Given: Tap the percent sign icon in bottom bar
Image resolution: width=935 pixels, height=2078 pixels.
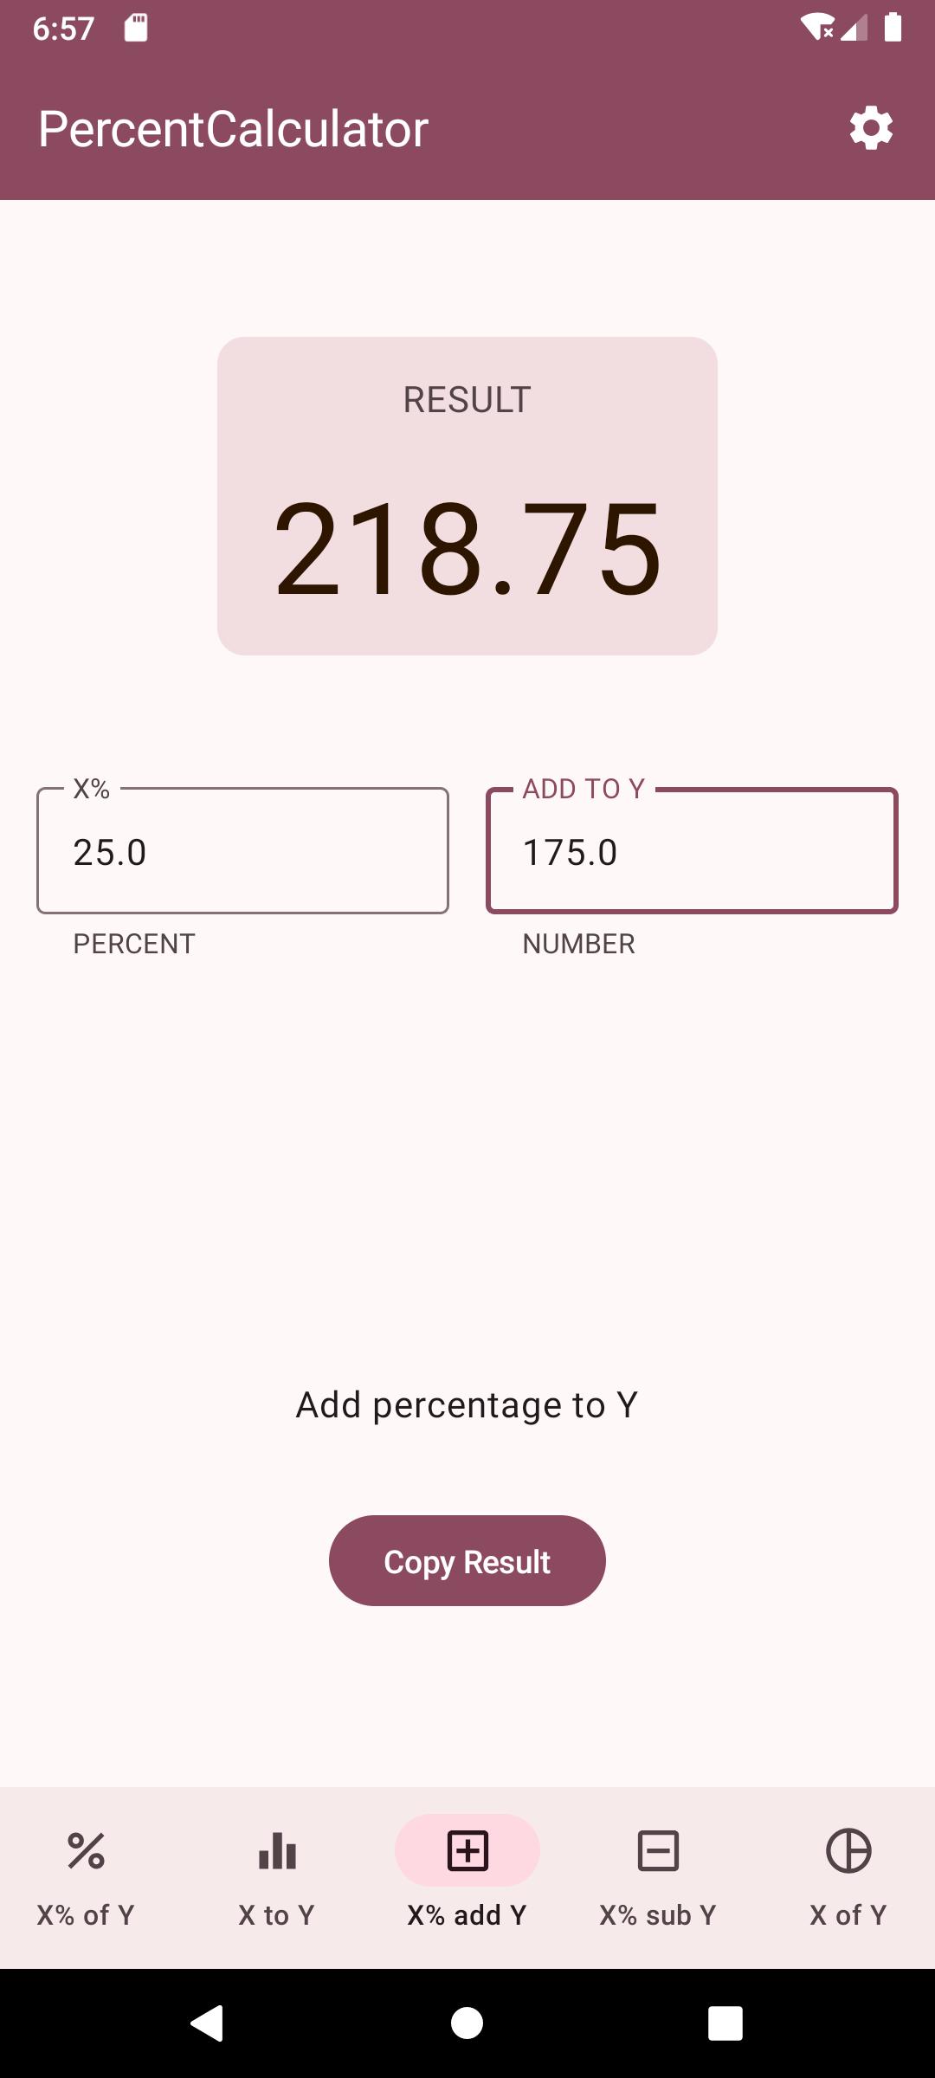Looking at the screenshot, I should (86, 1851).
